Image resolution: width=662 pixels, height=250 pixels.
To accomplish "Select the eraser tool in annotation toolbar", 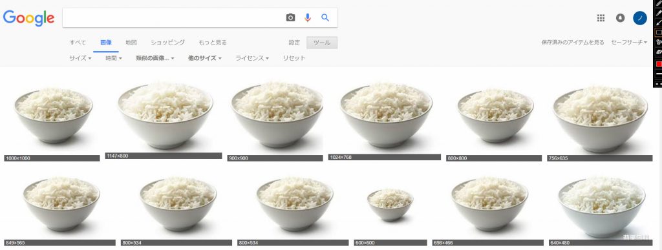I will (x=659, y=52).
